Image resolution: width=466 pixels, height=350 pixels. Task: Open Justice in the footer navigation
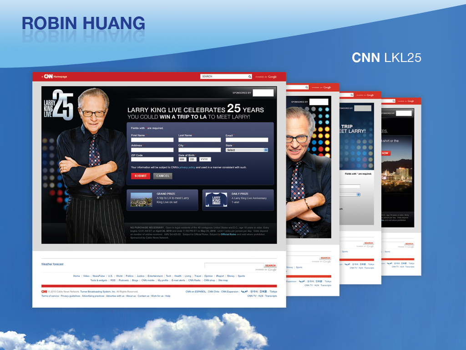coord(141,276)
